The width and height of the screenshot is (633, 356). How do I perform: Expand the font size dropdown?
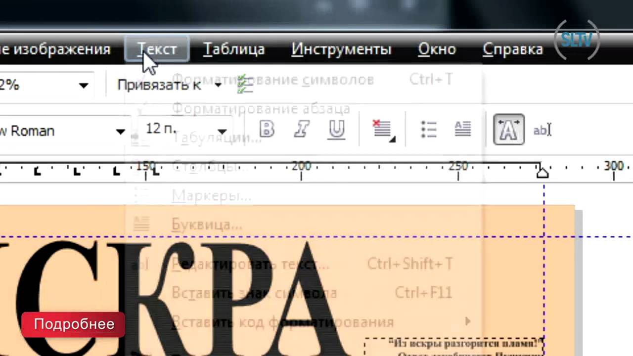(x=222, y=132)
